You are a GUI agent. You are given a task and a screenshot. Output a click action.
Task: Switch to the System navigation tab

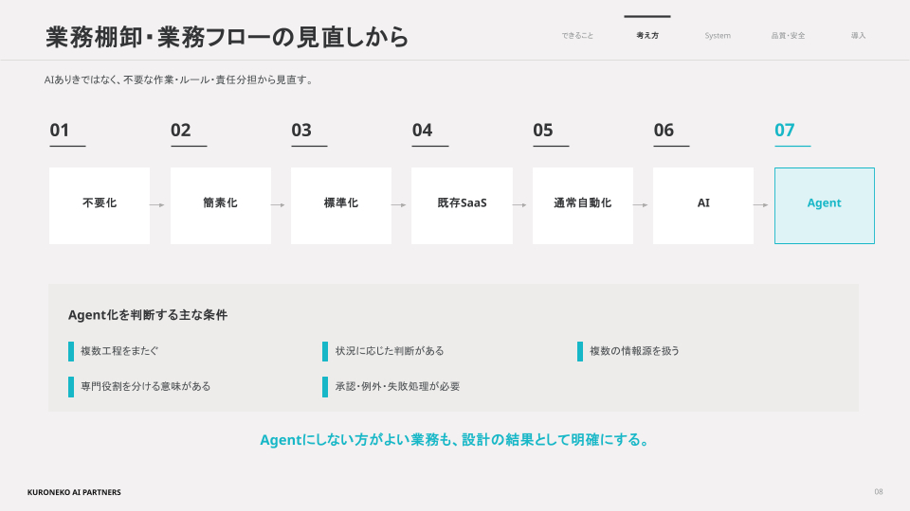pyautogui.click(x=718, y=35)
